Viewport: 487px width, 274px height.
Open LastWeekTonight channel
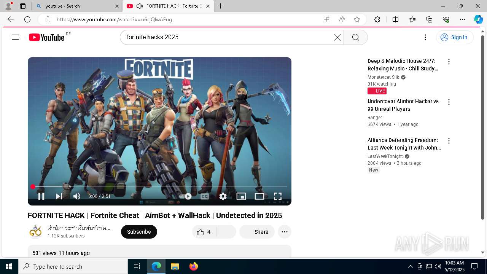click(x=385, y=156)
